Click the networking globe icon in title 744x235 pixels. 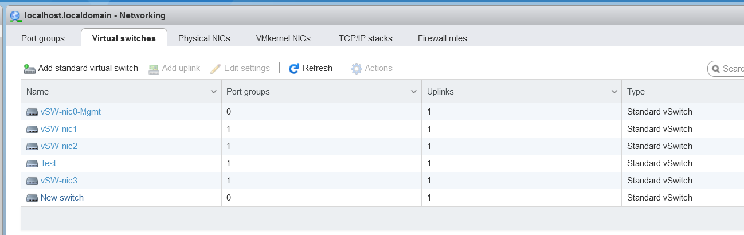(x=16, y=17)
